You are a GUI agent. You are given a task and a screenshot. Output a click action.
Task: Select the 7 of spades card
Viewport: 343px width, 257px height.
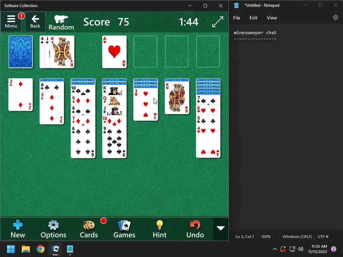(208, 100)
